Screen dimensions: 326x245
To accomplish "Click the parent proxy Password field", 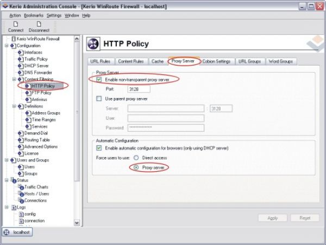I will click(166, 128).
